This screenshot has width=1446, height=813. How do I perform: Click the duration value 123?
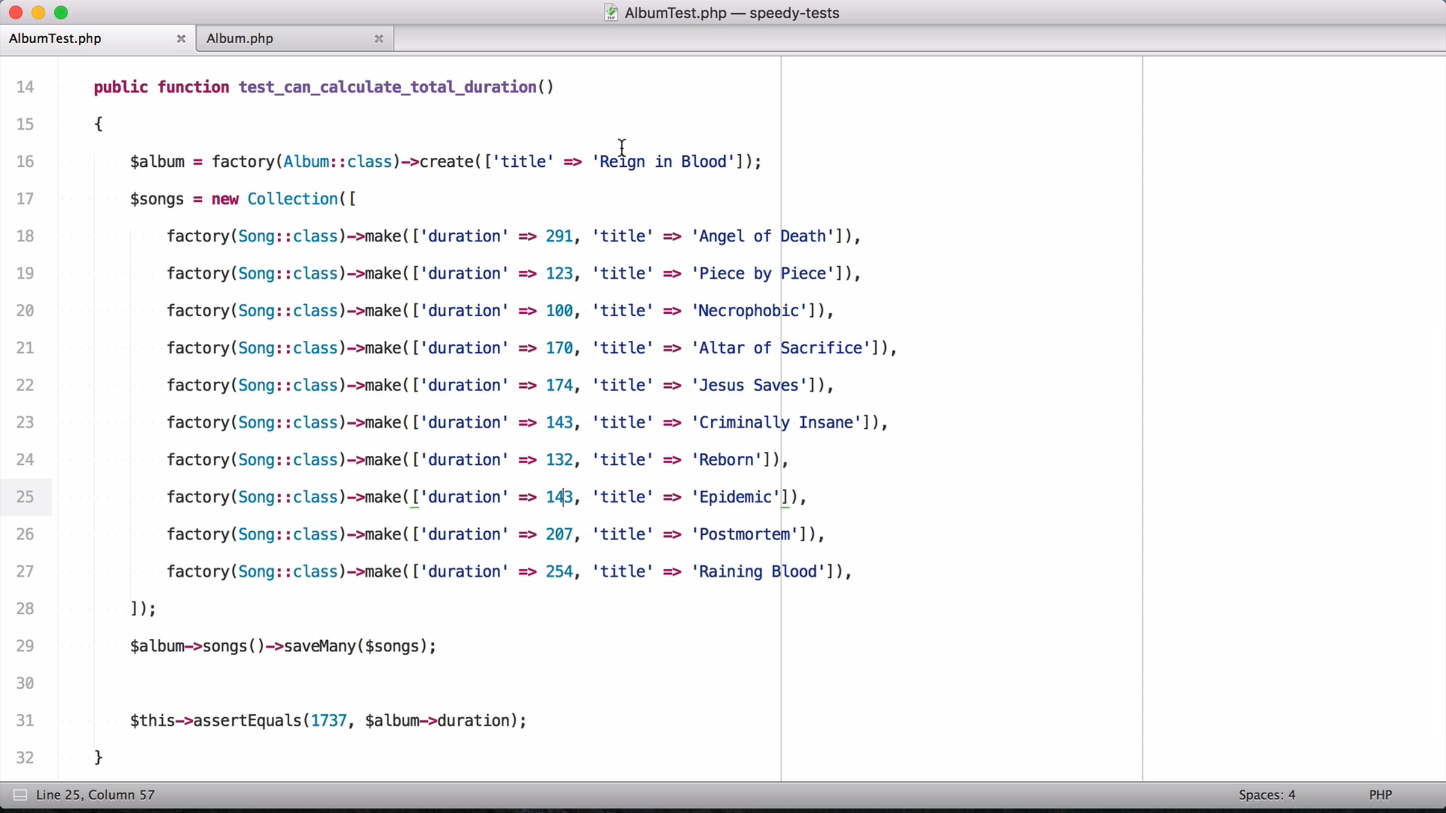[x=559, y=273]
